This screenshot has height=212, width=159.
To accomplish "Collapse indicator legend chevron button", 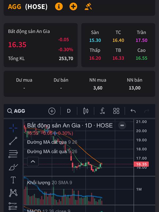I will point(33,162).
